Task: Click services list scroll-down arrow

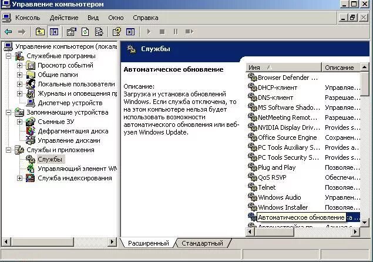Action: [364, 223]
